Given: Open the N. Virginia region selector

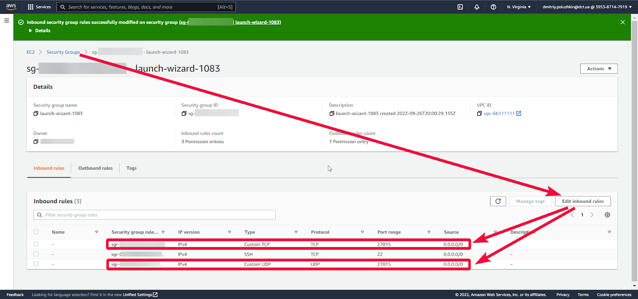Looking at the screenshot, I should point(519,7).
